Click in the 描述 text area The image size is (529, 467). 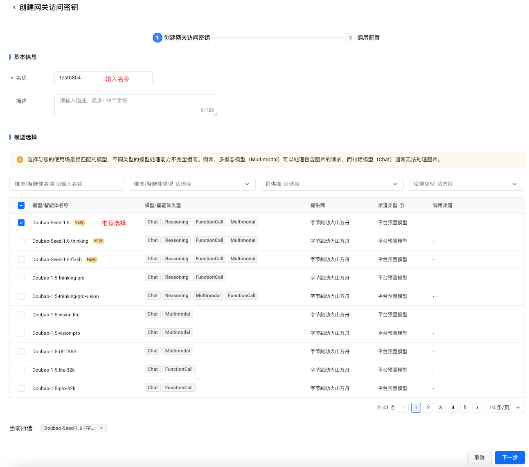136,105
